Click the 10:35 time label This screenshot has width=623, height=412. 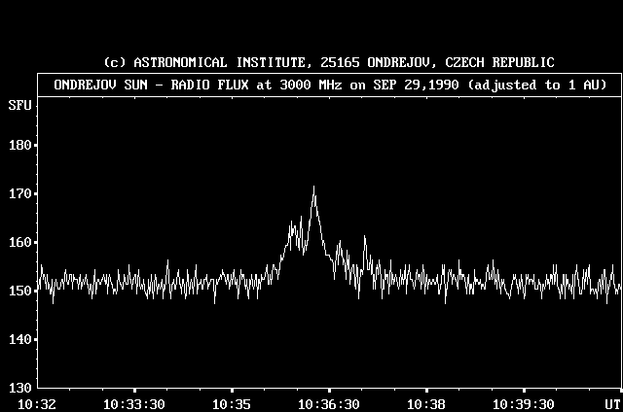point(232,403)
